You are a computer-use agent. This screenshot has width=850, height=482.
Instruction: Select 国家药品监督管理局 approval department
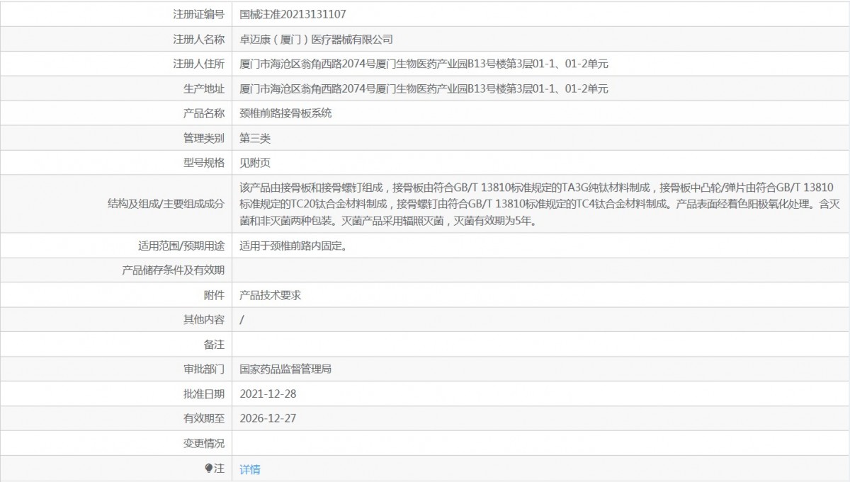pyautogui.click(x=286, y=369)
